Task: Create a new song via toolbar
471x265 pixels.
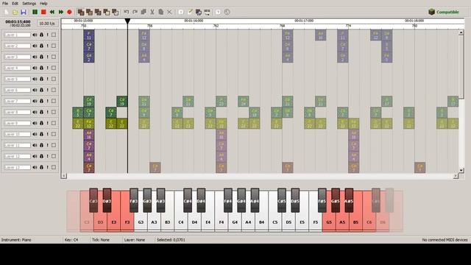Action: [7, 12]
